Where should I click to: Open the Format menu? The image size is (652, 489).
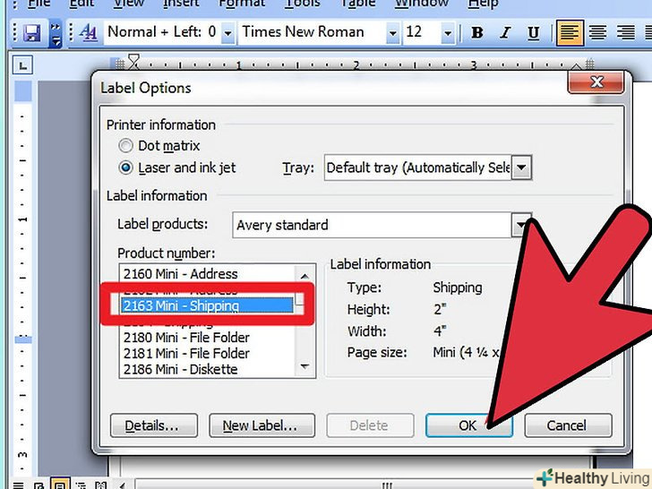(x=242, y=4)
